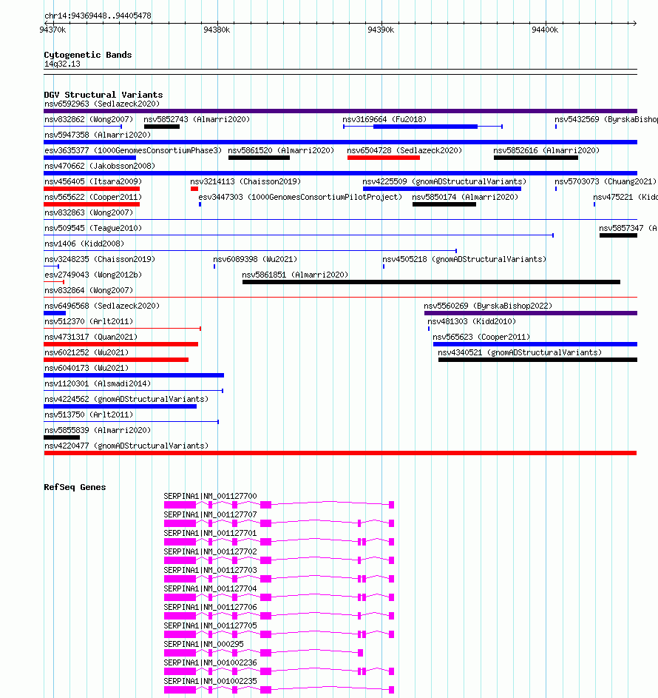This screenshot has width=658, height=698.
Task: Open the nsv4220477 (gnomADStructuralVariants) label
Action: tap(126, 446)
